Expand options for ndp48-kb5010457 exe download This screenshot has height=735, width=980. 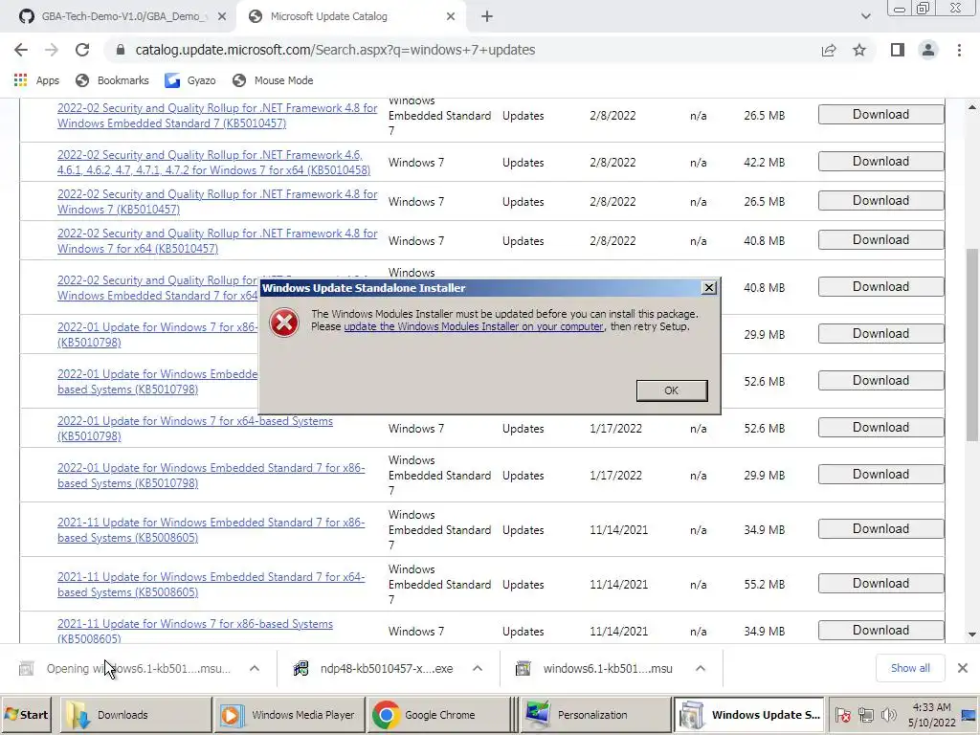pos(478,668)
